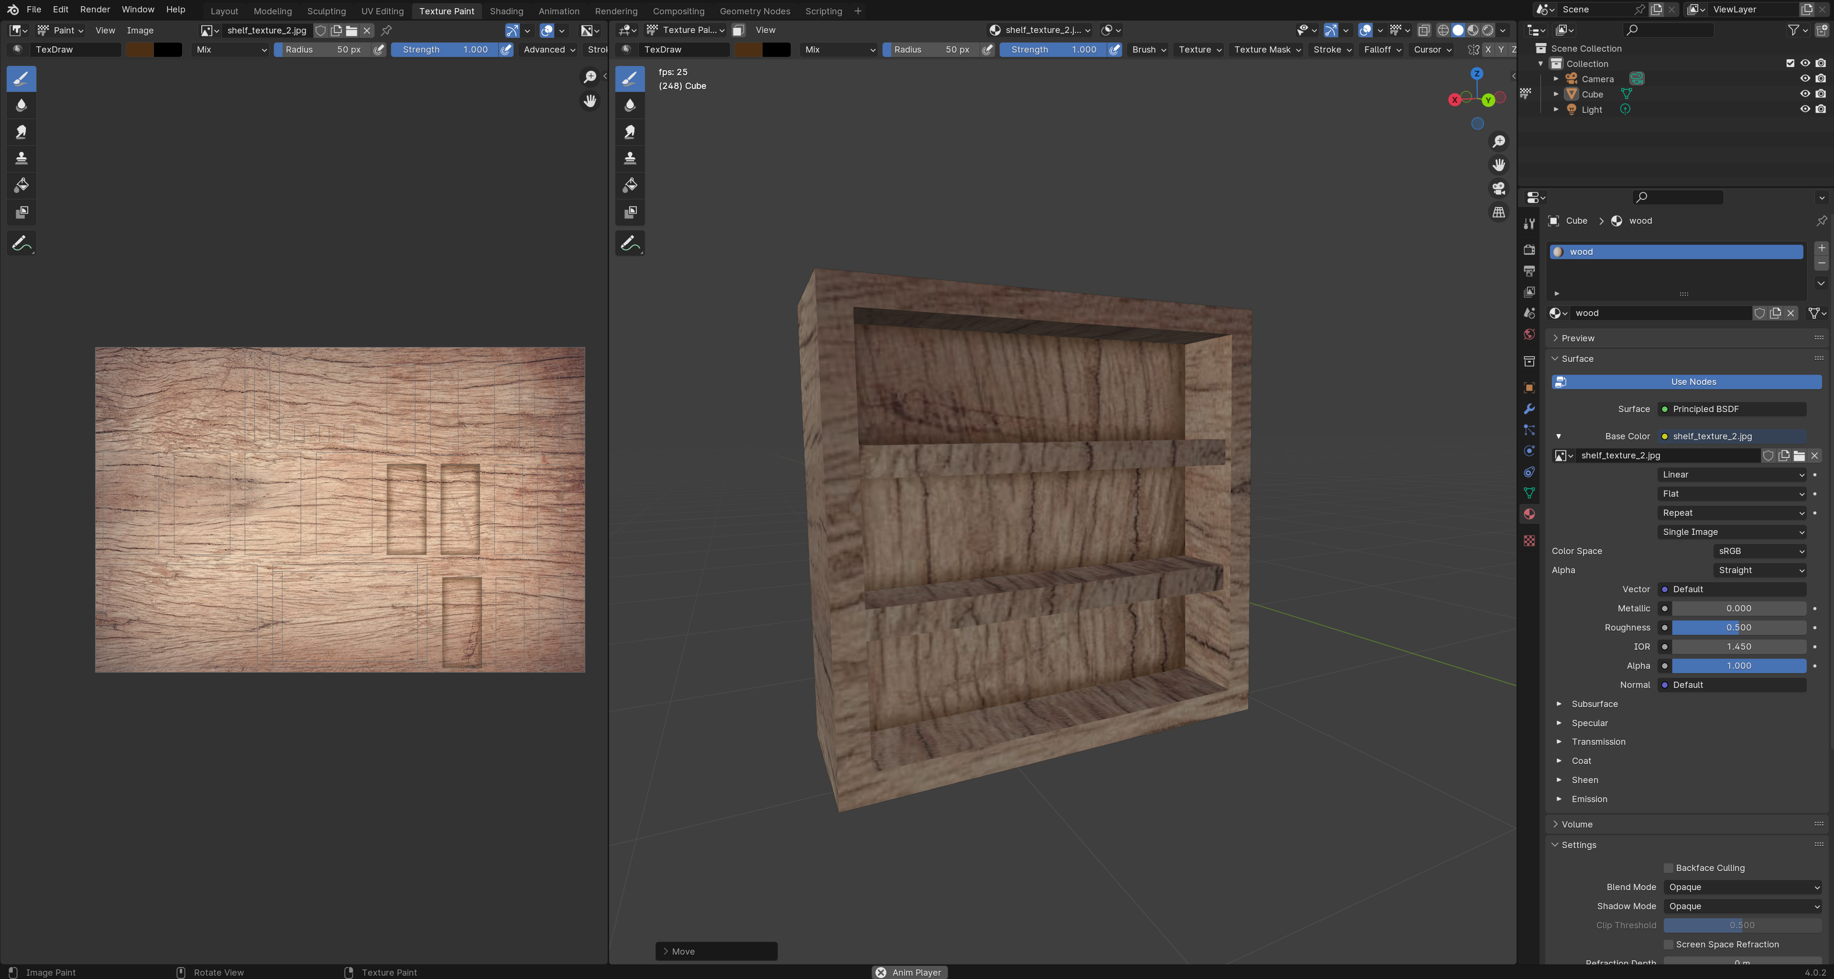Uncheck the Collection checkbox in the outliner
The width and height of the screenshot is (1834, 979).
[1790, 64]
